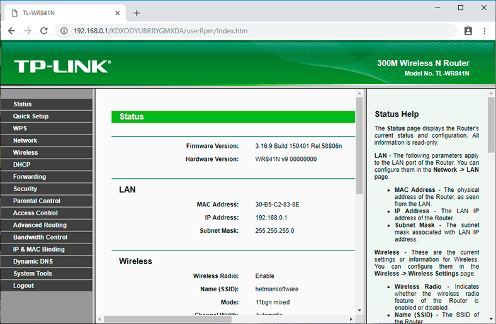Click the browser back arrow
Viewport: 496px width, 324px height.
click(x=12, y=31)
